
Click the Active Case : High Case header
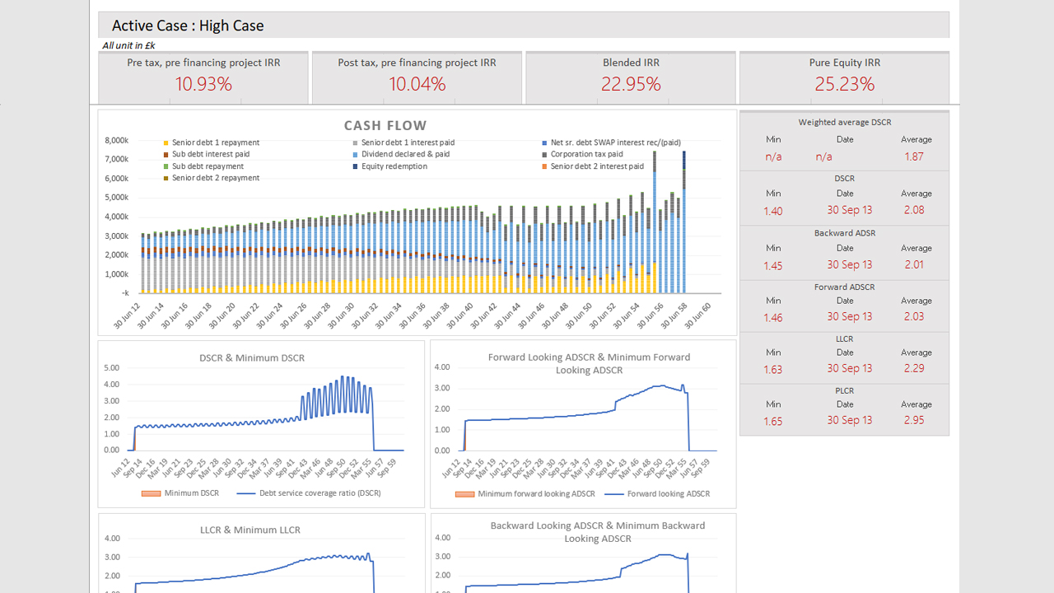(x=188, y=26)
